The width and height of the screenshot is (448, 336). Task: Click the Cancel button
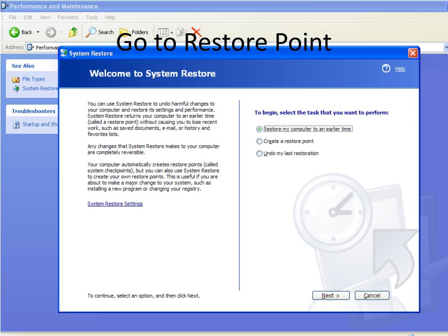372,295
